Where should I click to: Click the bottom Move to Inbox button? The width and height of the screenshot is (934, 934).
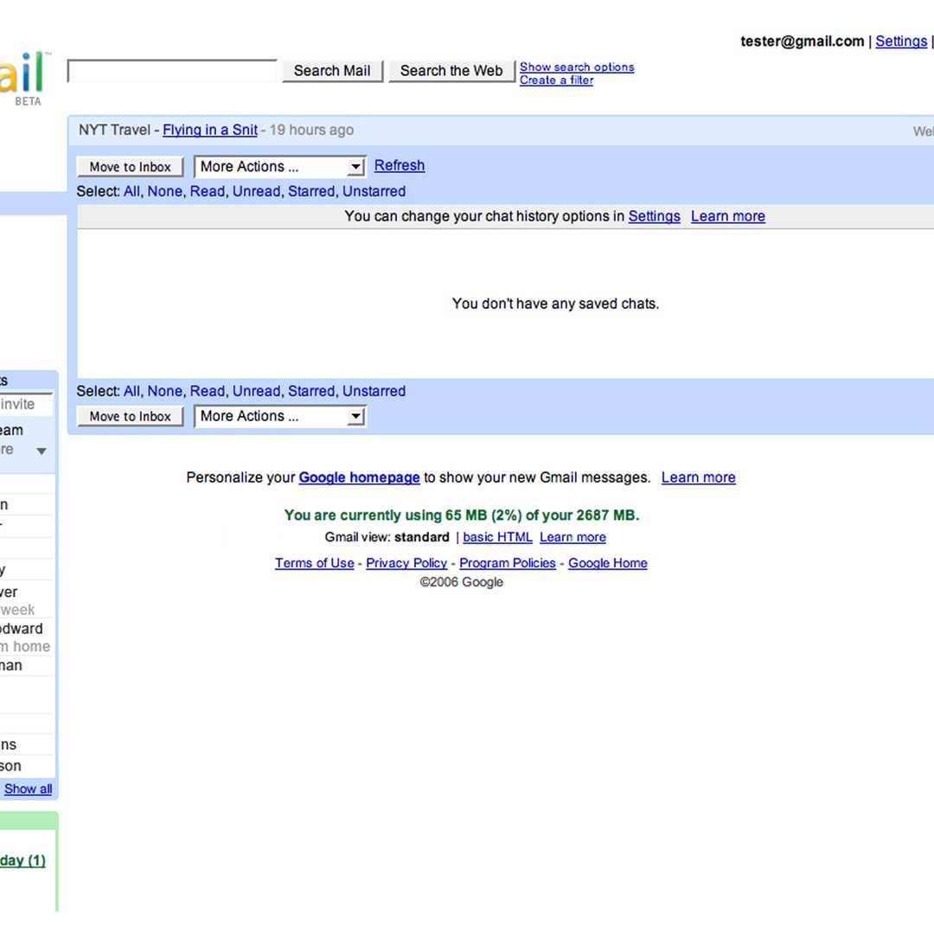pyautogui.click(x=130, y=416)
